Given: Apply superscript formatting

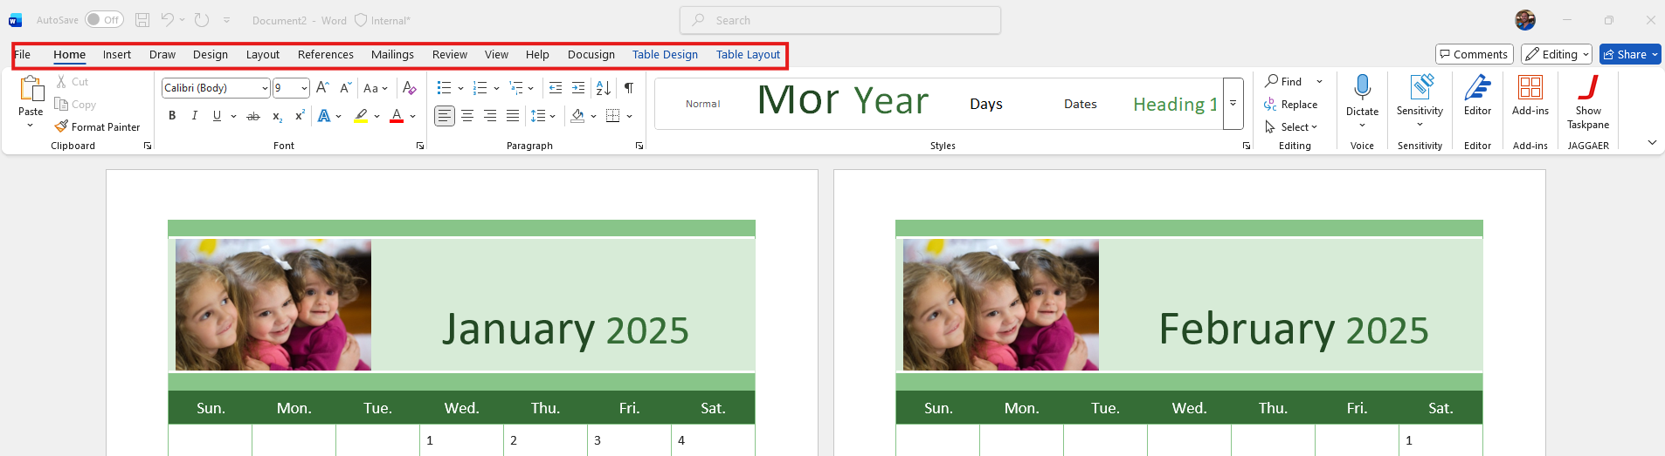Looking at the screenshot, I should tap(300, 116).
